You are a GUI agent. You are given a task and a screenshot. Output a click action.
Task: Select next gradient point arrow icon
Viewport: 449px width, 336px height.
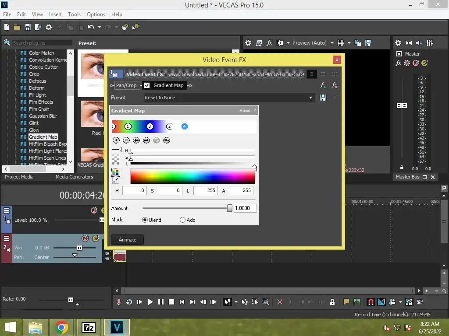point(146,140)
